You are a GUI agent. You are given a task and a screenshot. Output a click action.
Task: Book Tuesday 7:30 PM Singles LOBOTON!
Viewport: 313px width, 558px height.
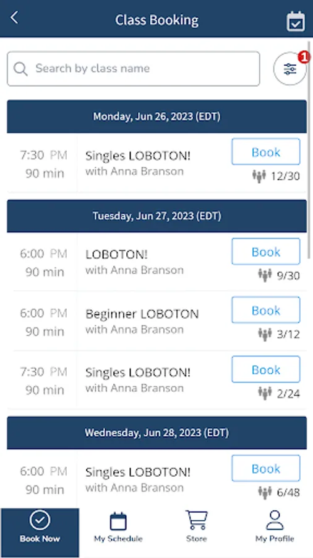(266, 370)
